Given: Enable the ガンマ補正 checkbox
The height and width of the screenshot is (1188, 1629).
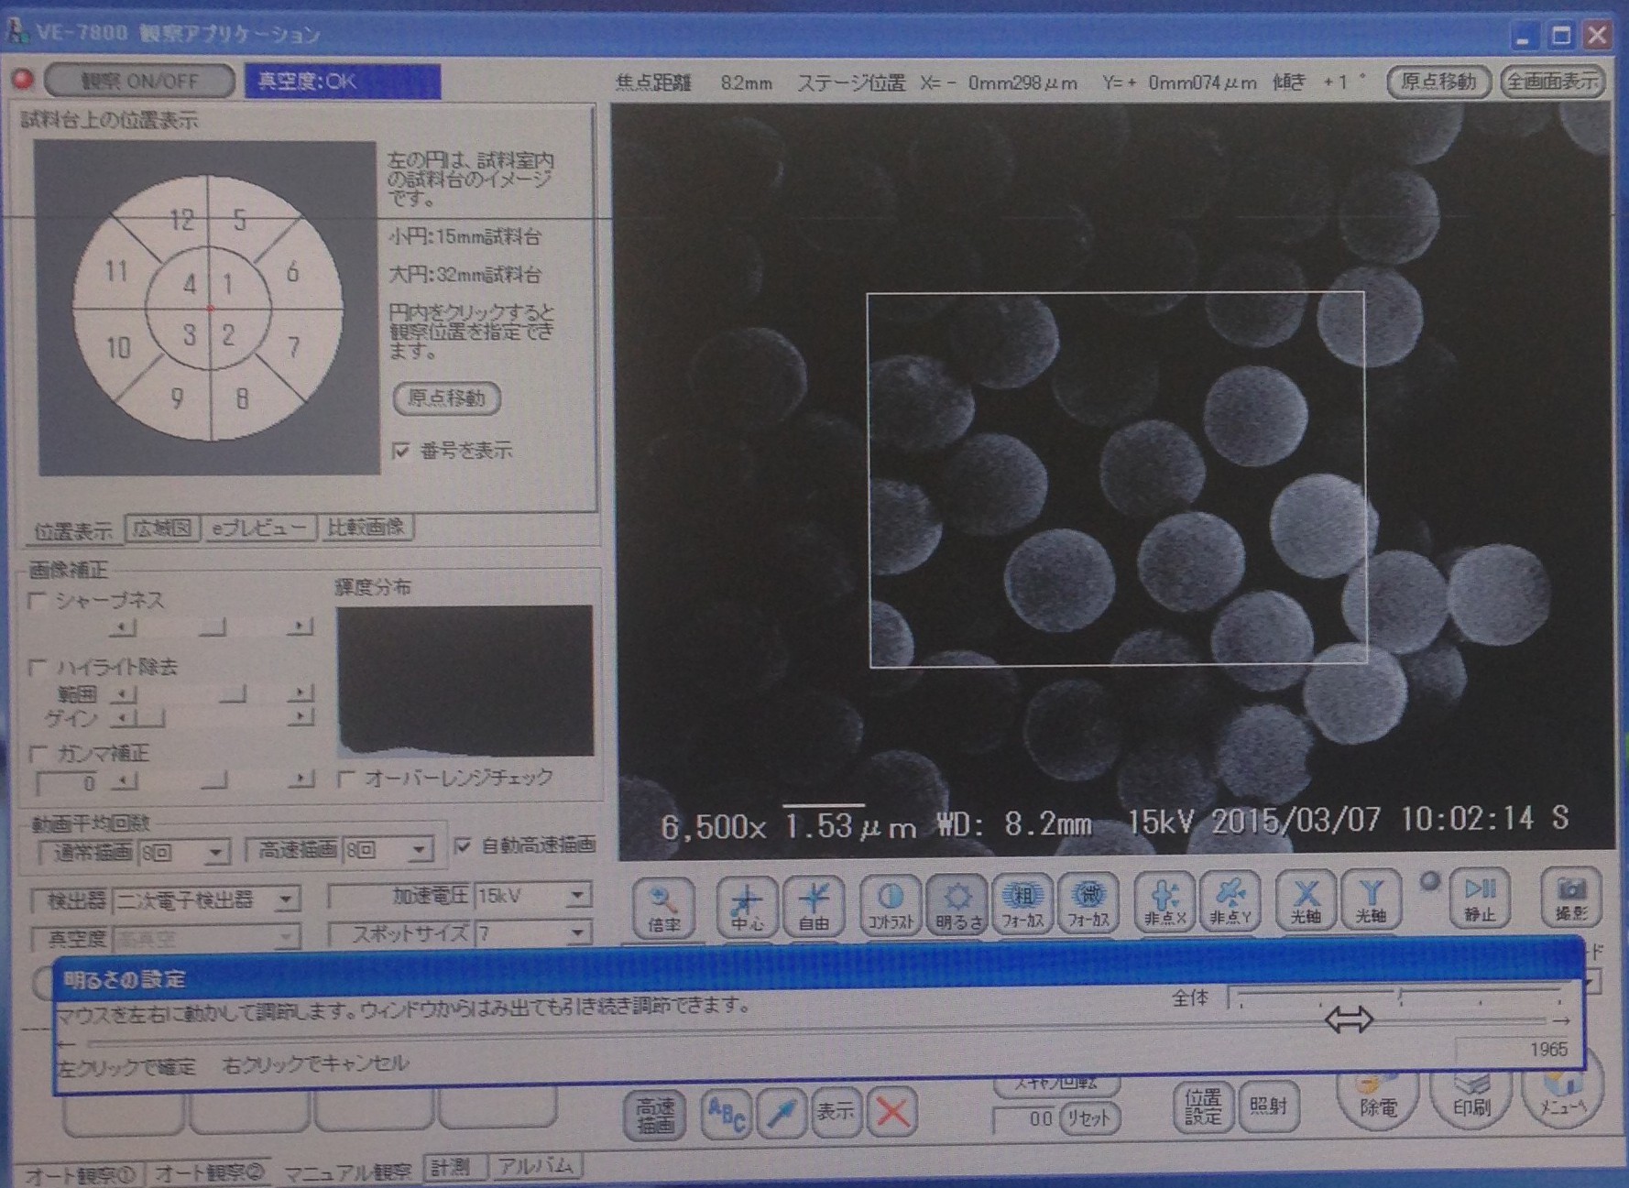Looking at the screenshot, I should click(x=38, y=754).
